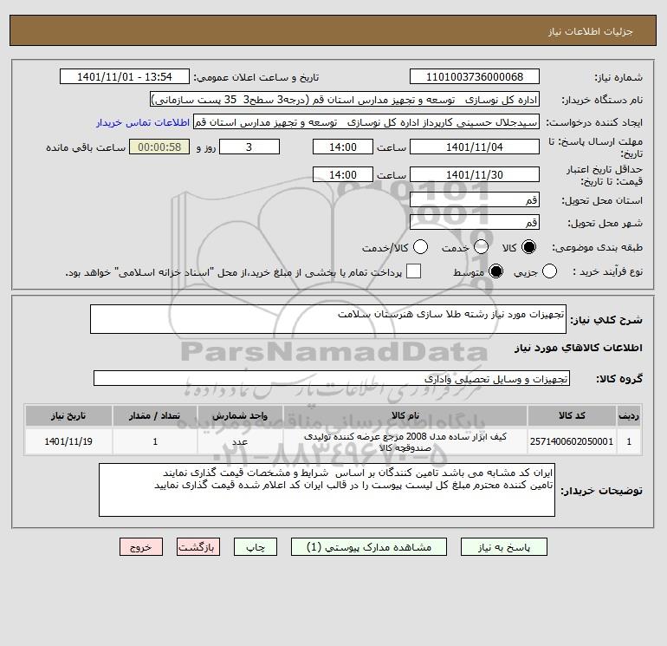
Task: Click the شرح کلی نیاز description box
Action: pos(328,319)
